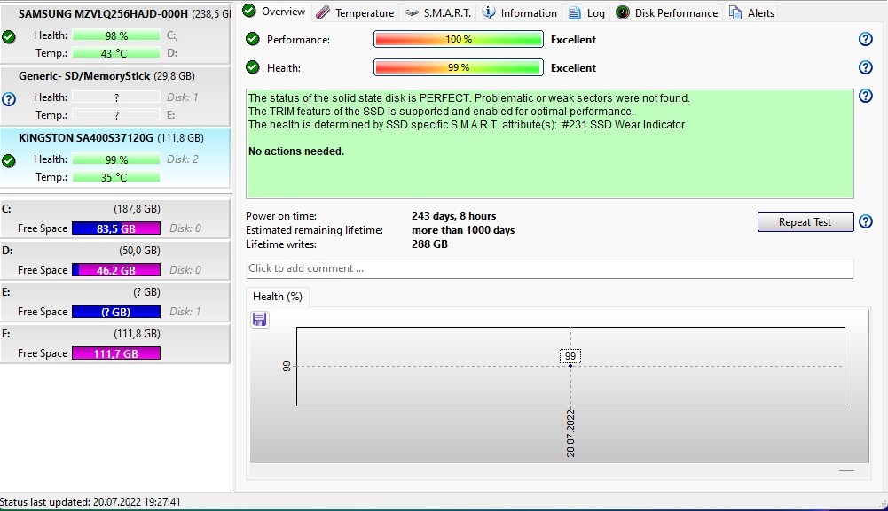Click the Repeat Test button

coord(805,222)
